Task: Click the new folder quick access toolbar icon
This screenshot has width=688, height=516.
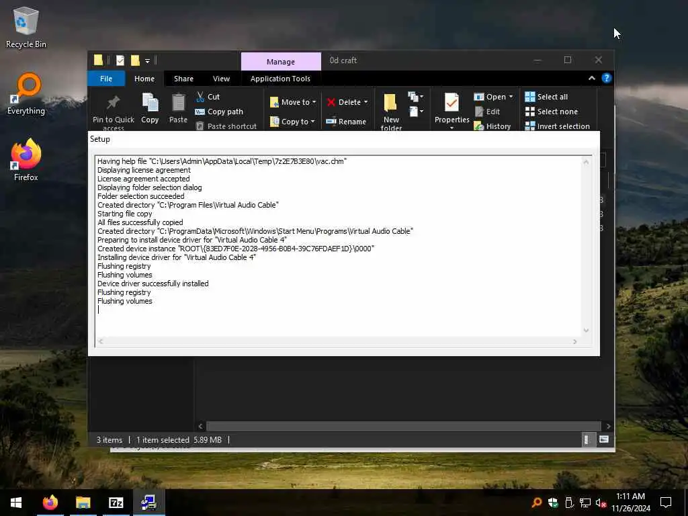Action: tap(135, 60)
